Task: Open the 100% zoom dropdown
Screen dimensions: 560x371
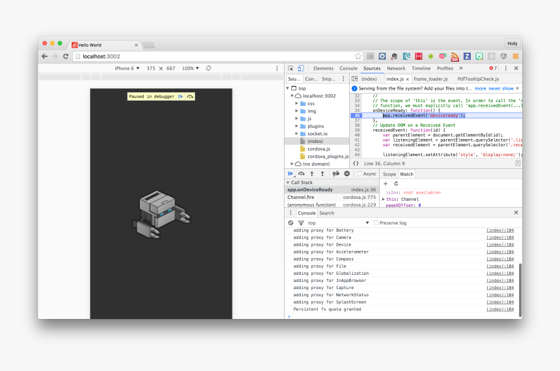Action: click(x=190, y=68)
